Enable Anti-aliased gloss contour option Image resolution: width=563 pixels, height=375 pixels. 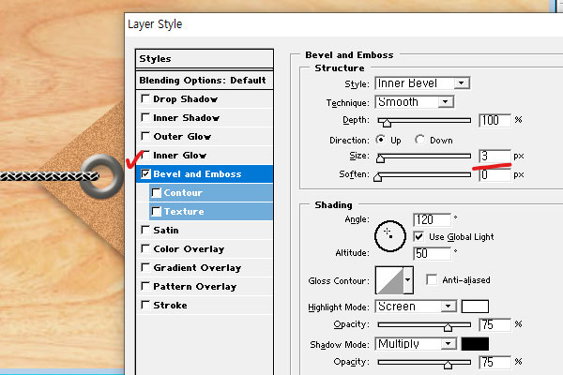point(432,279)
